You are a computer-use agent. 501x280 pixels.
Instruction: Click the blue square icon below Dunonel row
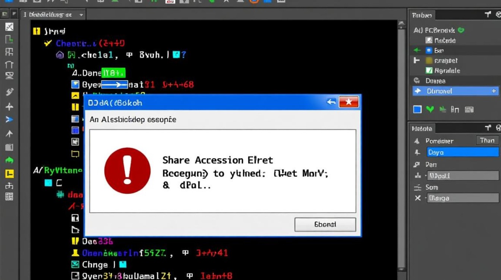click(417, 109)
